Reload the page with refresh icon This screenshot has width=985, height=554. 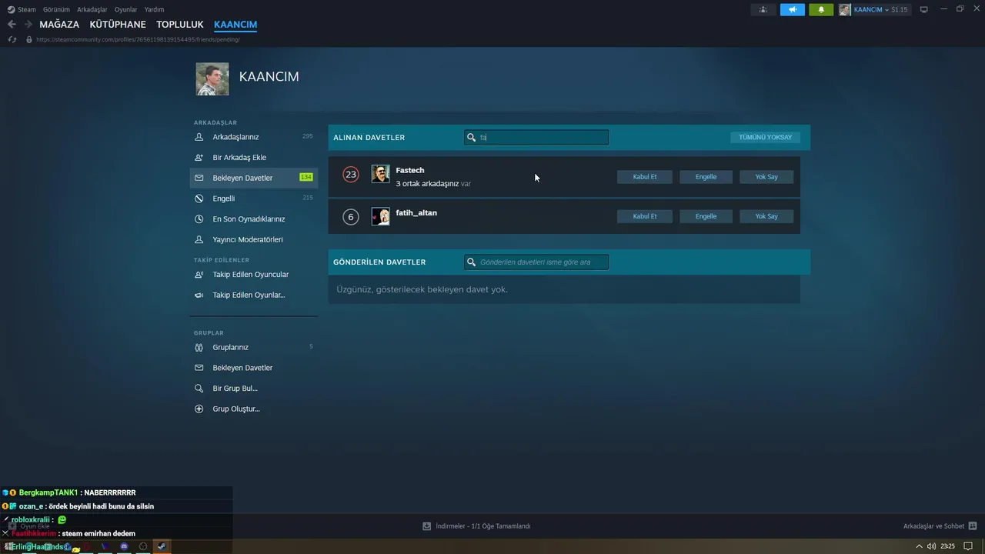point(12,39)
